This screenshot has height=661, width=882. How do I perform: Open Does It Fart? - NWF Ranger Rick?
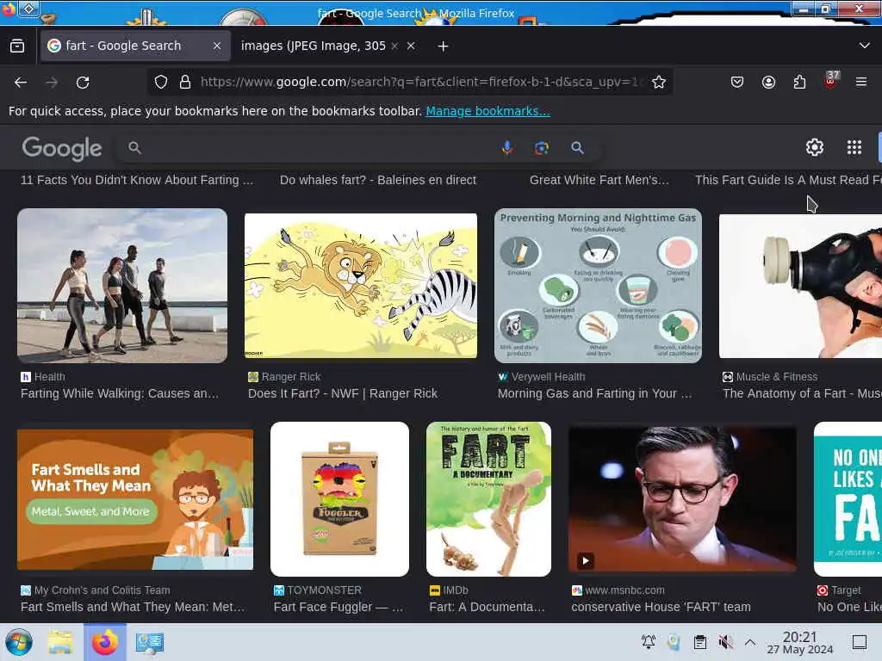(x=343, y=393)
